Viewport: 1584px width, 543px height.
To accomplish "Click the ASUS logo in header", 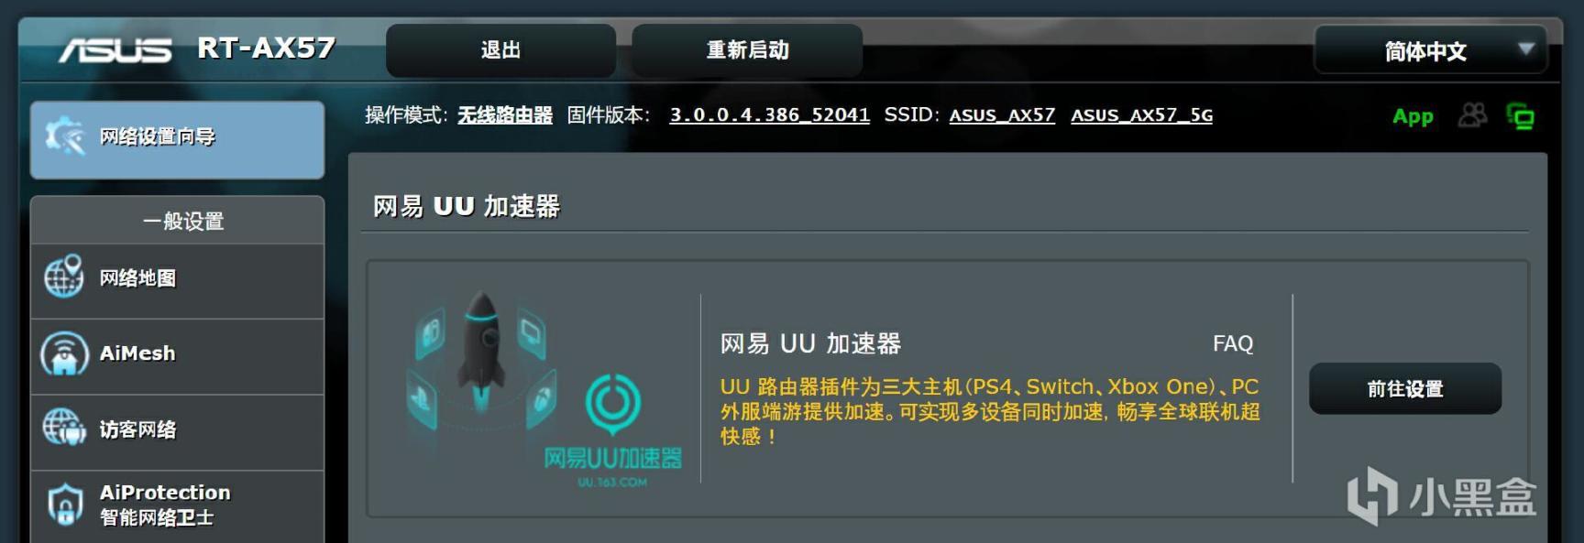I will [115, 49].
